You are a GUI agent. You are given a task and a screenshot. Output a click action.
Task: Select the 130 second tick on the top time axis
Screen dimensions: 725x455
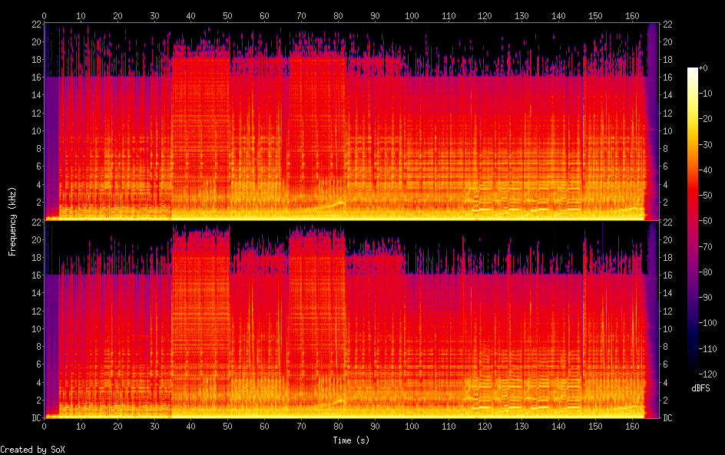[x=522, y=15]
